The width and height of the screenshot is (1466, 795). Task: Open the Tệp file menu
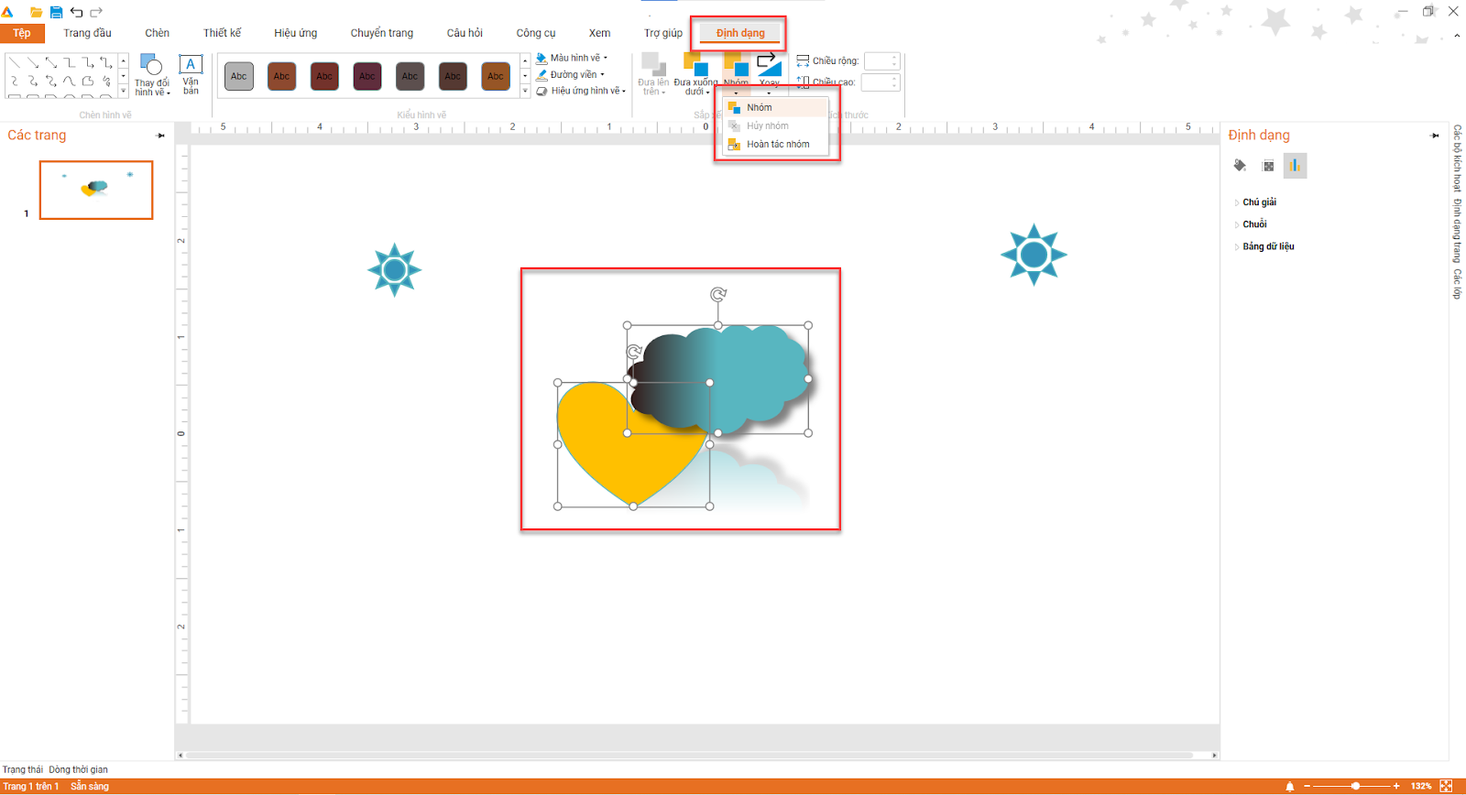[x=22, y=33]
